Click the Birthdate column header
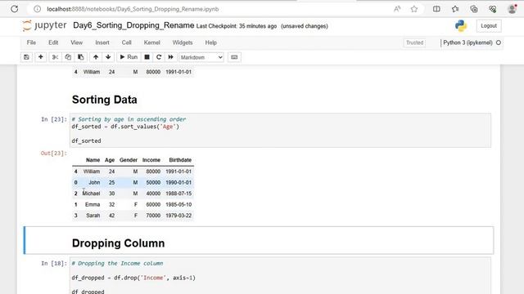The height and width of the screenshot is (294, 524). (180, 160)
